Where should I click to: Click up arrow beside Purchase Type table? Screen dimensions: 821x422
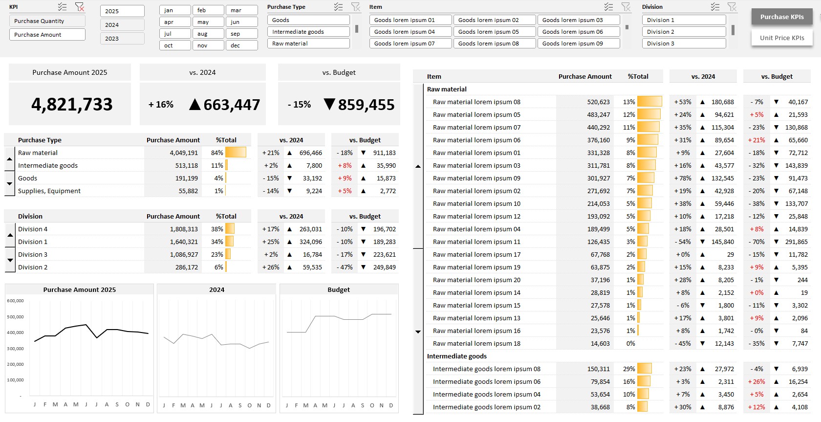[9, 159]
